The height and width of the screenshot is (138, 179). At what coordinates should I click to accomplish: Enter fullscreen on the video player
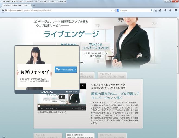coord(84,109)
